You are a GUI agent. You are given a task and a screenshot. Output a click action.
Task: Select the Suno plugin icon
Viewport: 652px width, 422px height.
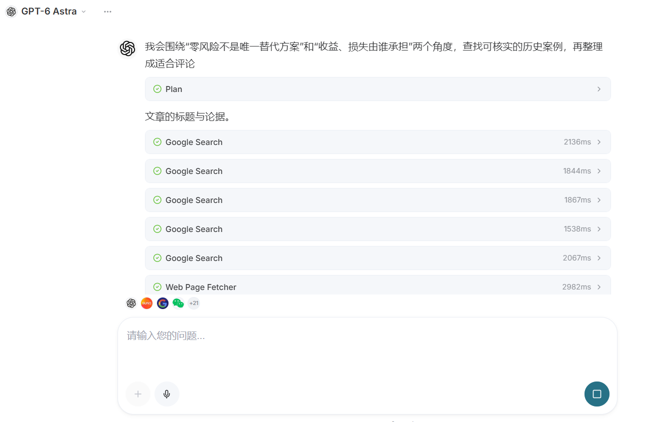pyautogui.click(x=146, y=303)
